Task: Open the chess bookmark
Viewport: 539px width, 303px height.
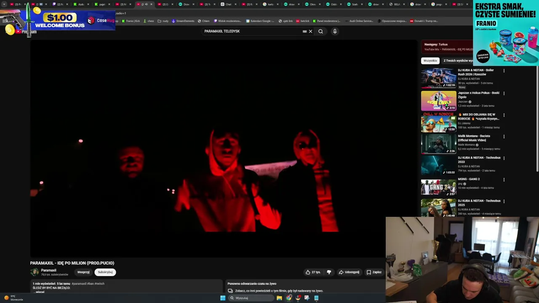Action: [149, 21]
